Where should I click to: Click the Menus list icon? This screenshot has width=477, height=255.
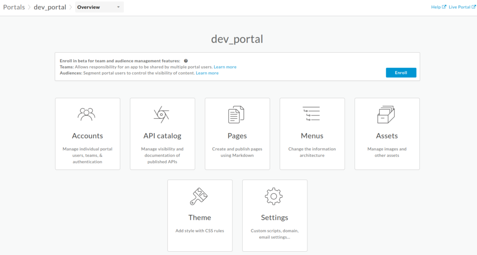tap(312, 114)
